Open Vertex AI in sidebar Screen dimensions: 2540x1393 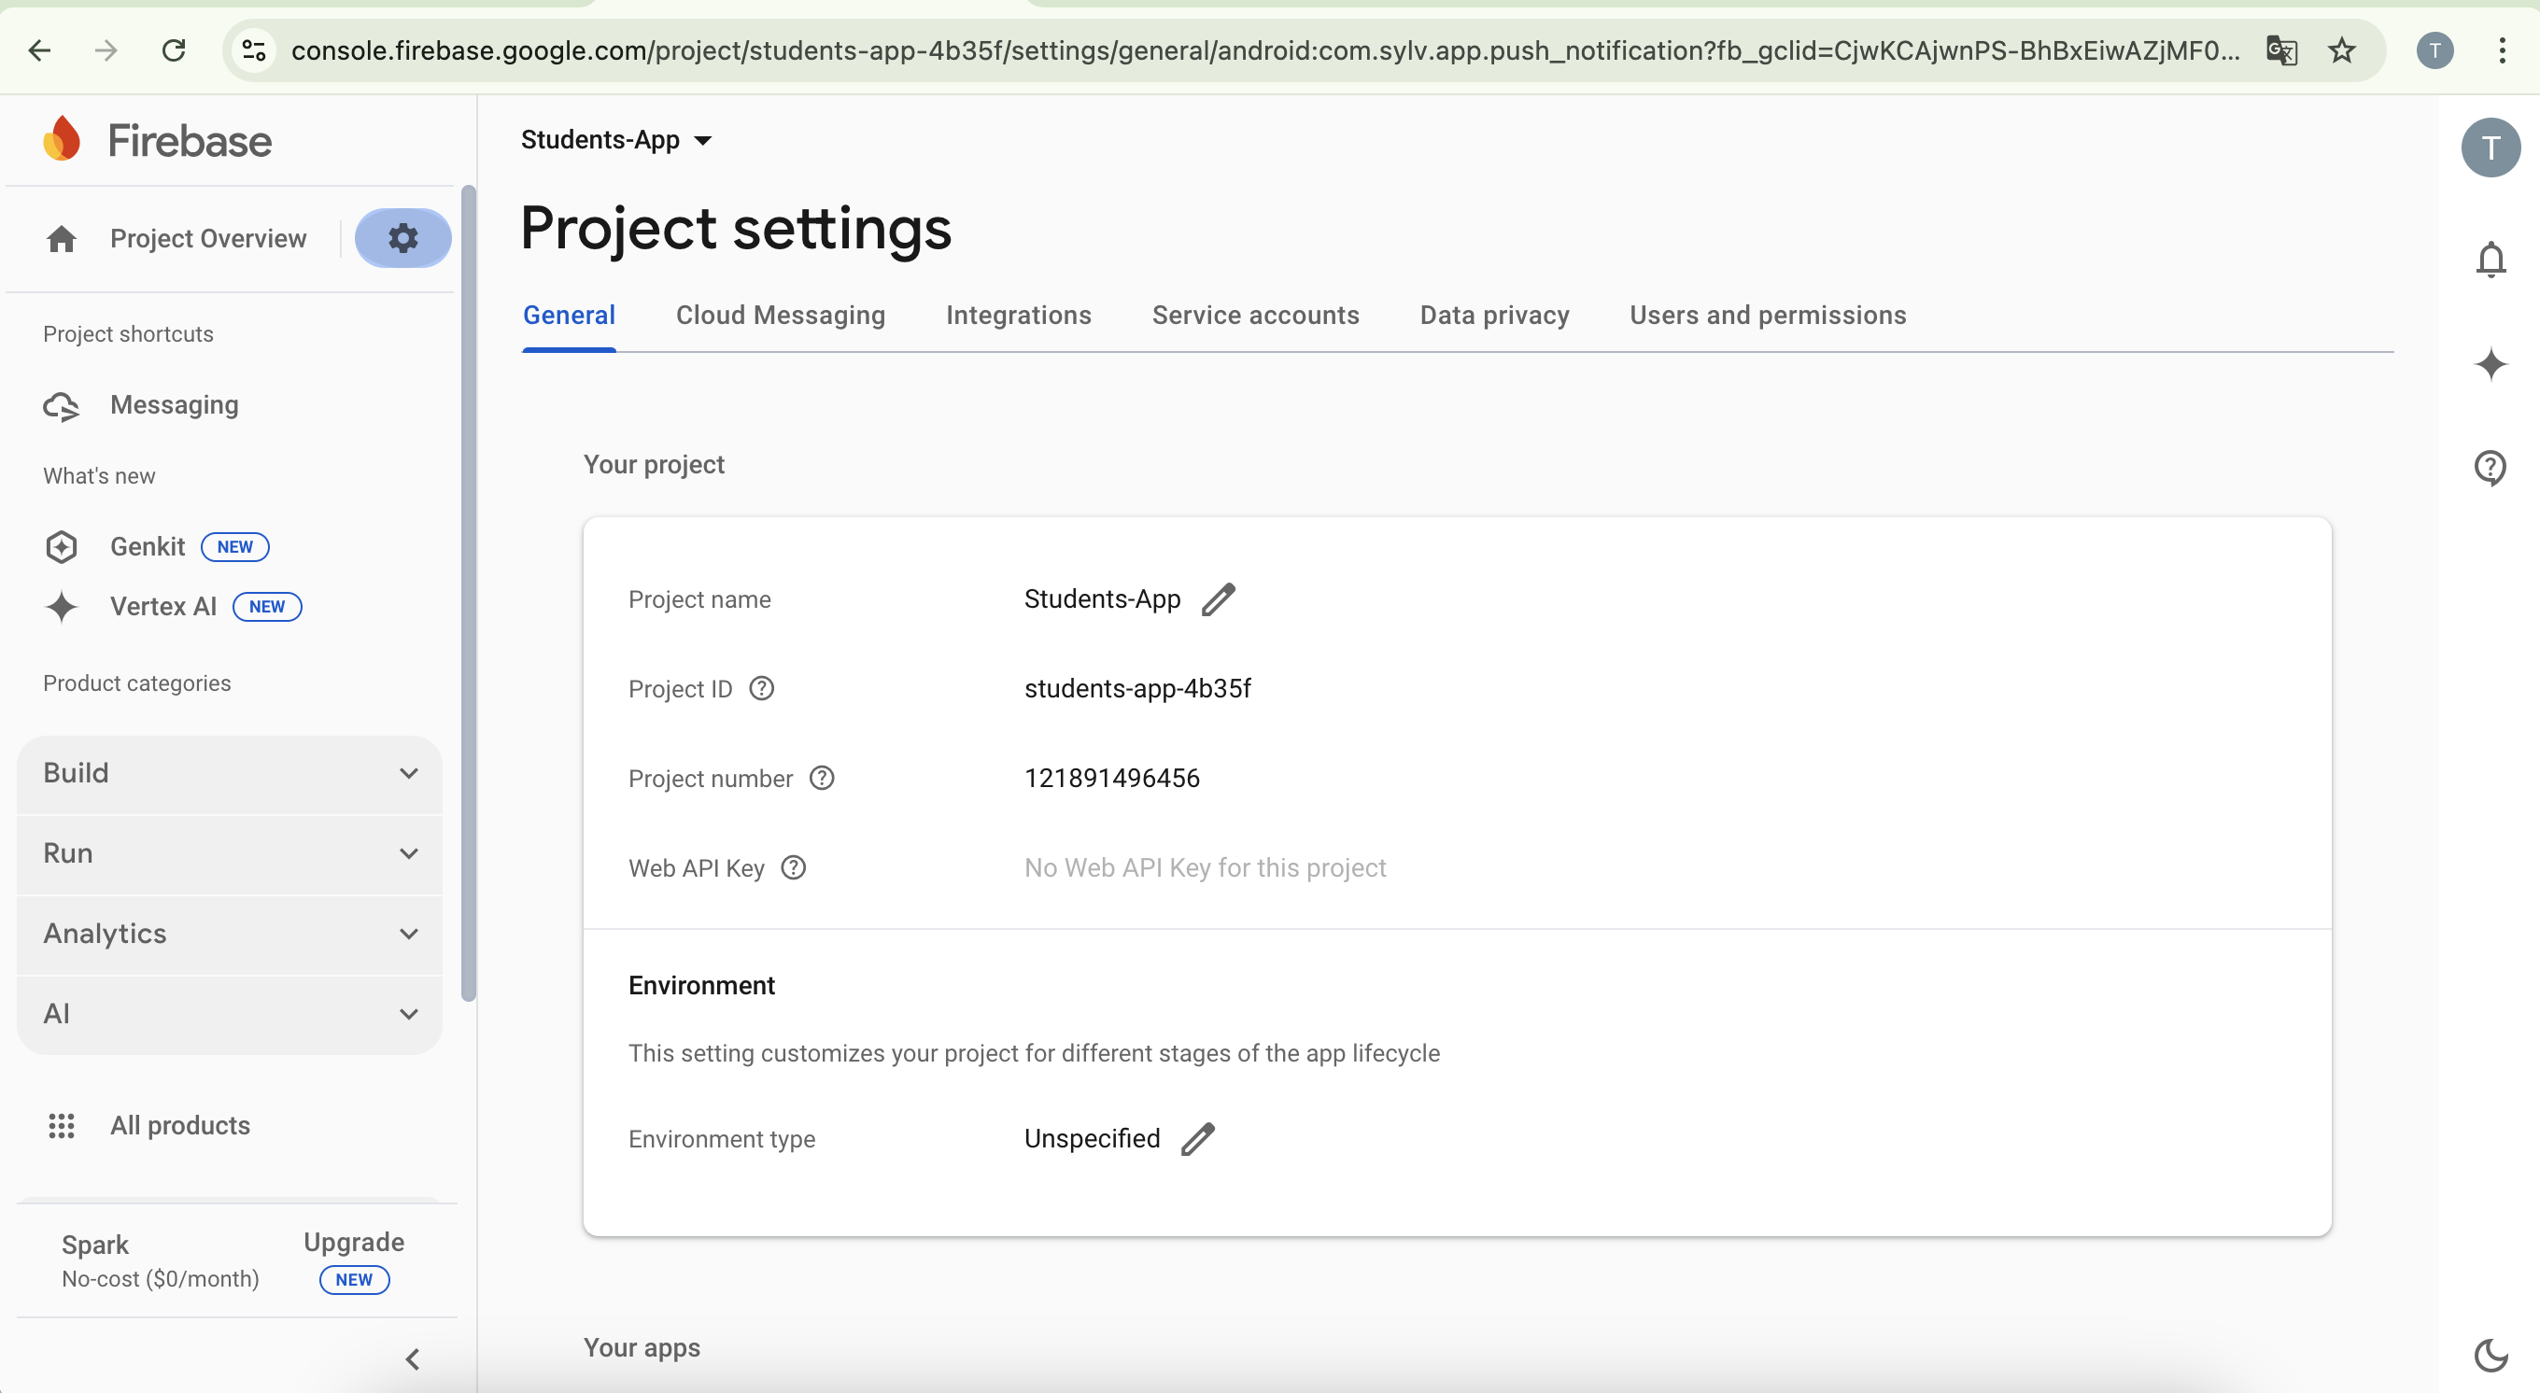tap(162, 606)
